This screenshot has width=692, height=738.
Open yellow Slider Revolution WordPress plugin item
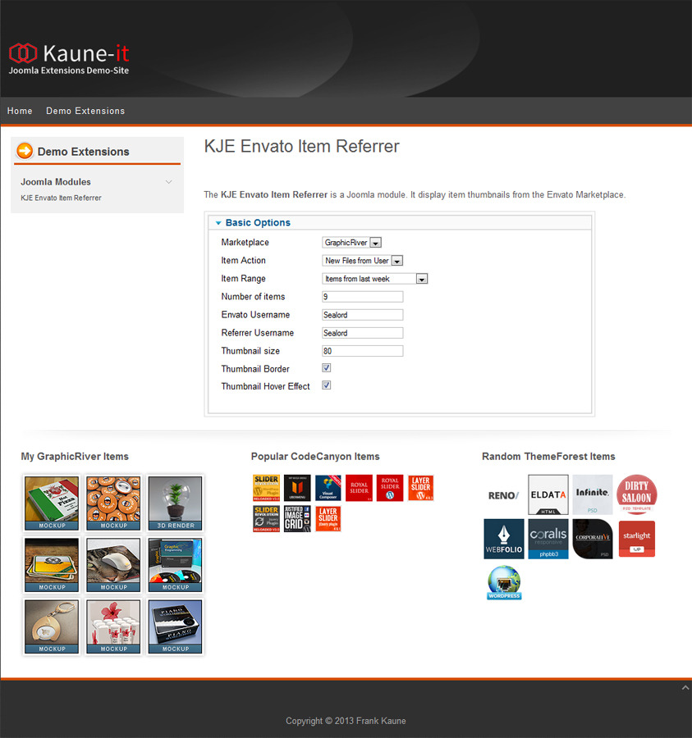[x=266, y=488]
